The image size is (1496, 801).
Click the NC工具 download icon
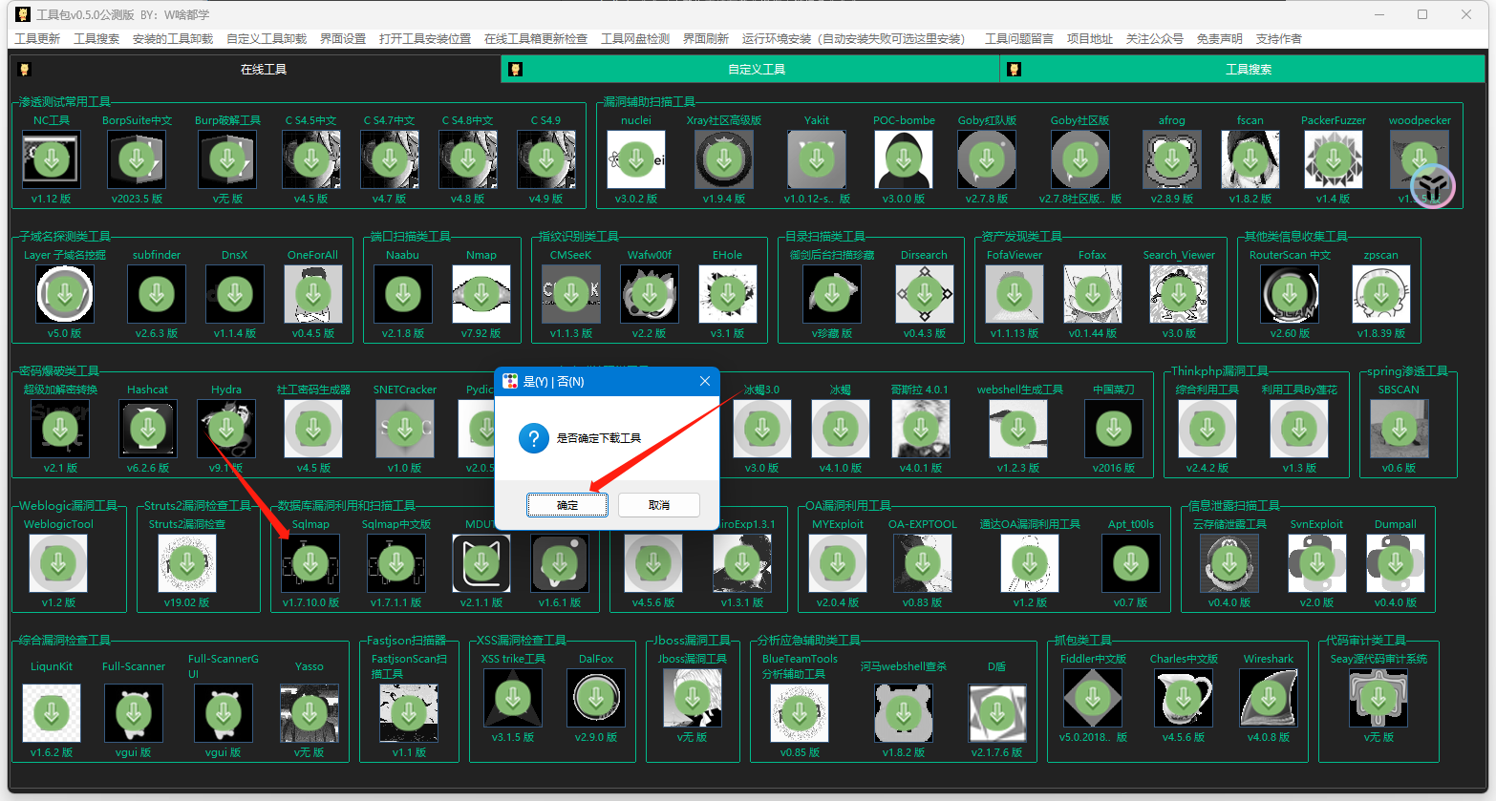[52, 159]
